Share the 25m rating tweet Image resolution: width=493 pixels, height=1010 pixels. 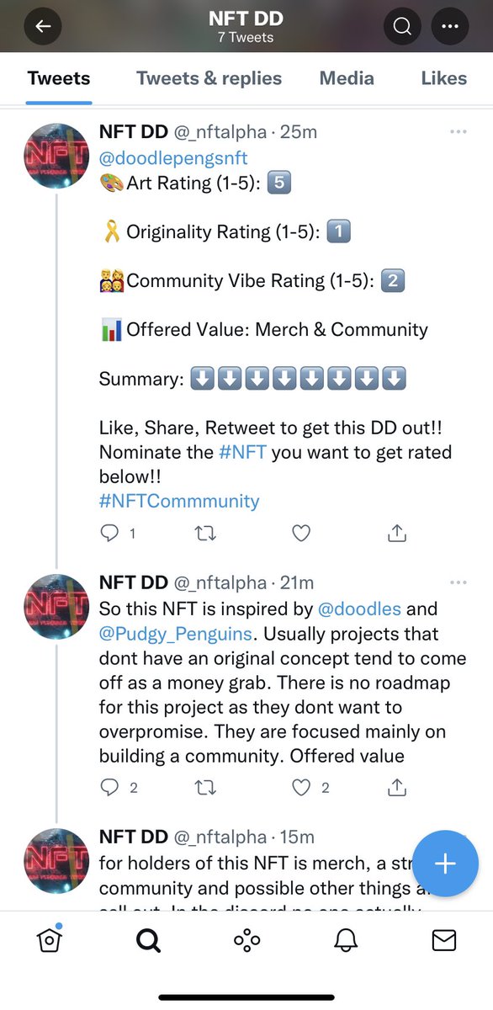click(397, 533)
